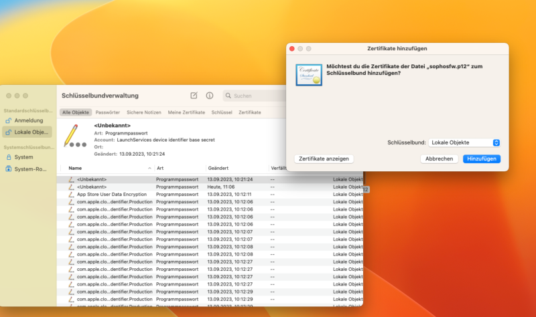Switch to the Zertifikate tab
The width and height of the screenshot is (536, 317).
[250, 112]
